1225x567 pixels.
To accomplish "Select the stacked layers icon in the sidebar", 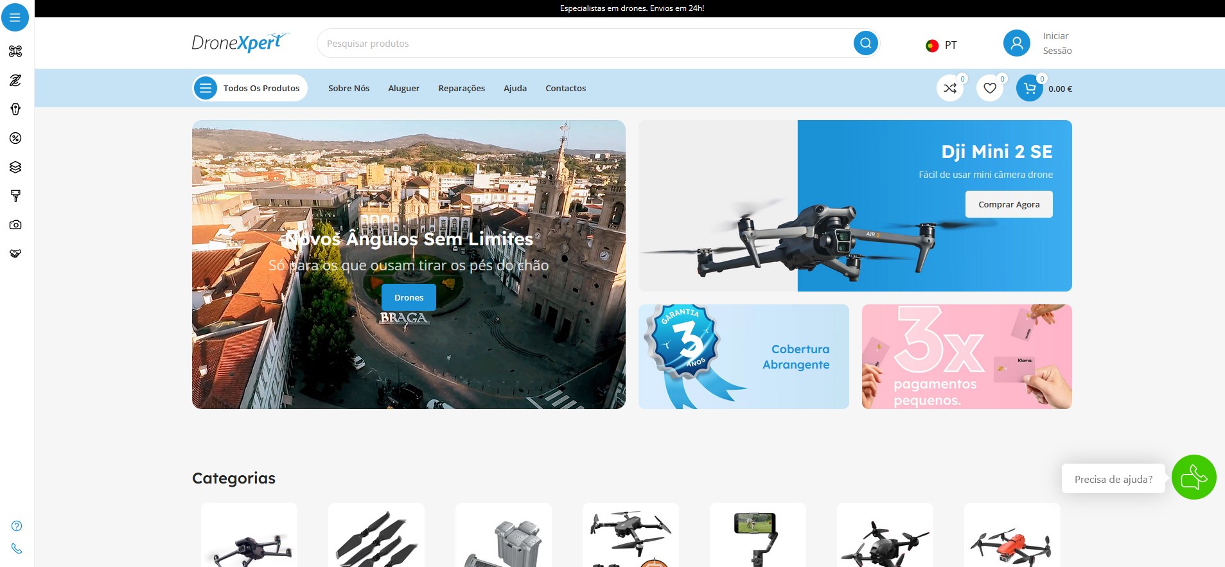I will point(15,167).
